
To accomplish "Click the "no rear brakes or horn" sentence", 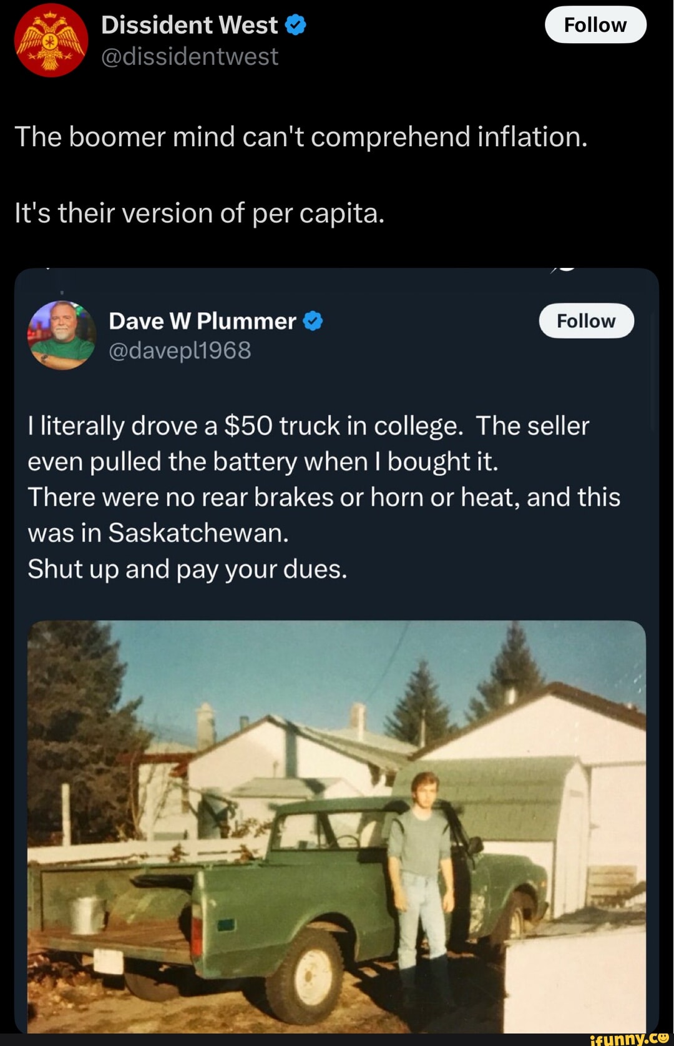I will pyautogui.click(x=324, y=498).
